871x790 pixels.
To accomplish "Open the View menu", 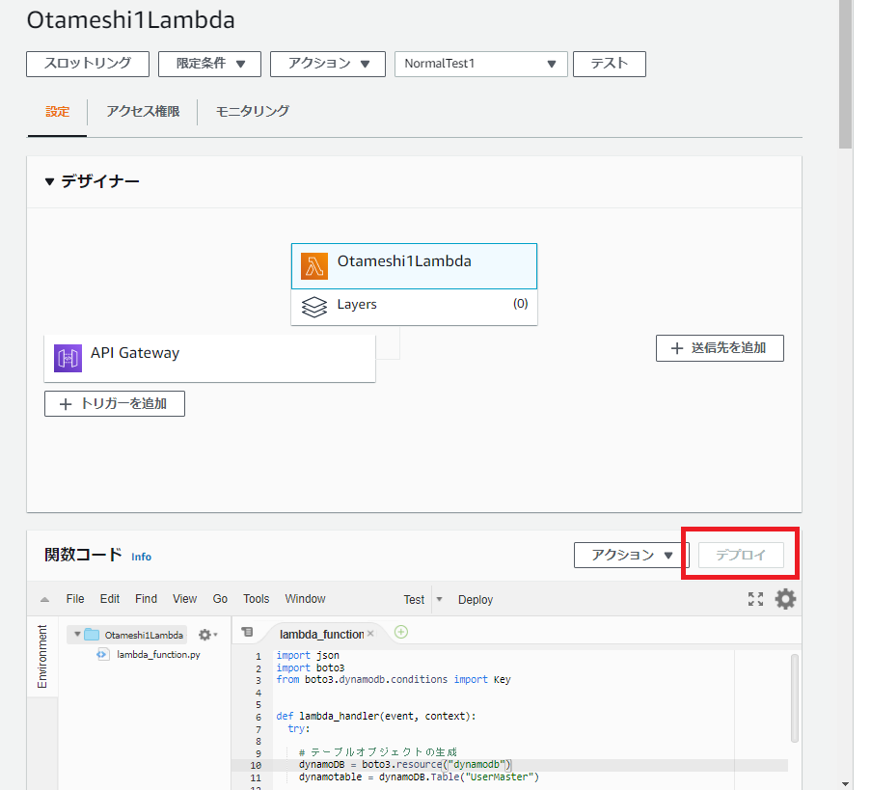I will click(184, 599).
